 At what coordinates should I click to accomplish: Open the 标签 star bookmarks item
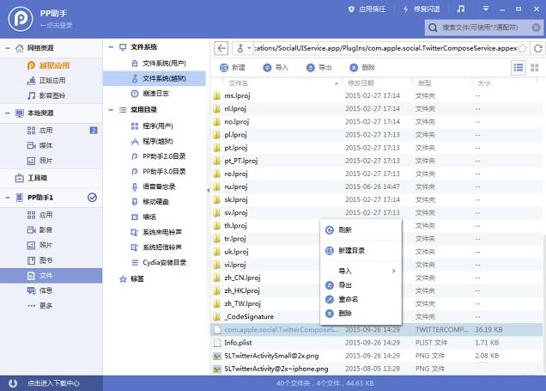pyautogui.click(x=131, y=278)
